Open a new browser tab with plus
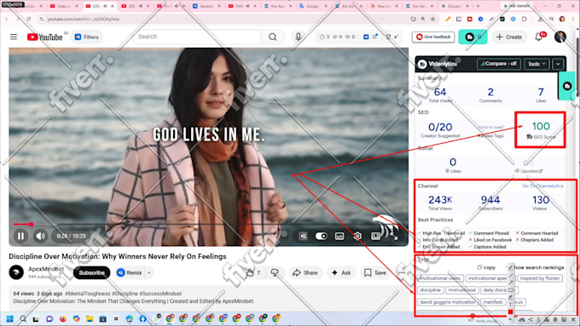580x326 pixels. pyautogui.click(x=478, y=6)
